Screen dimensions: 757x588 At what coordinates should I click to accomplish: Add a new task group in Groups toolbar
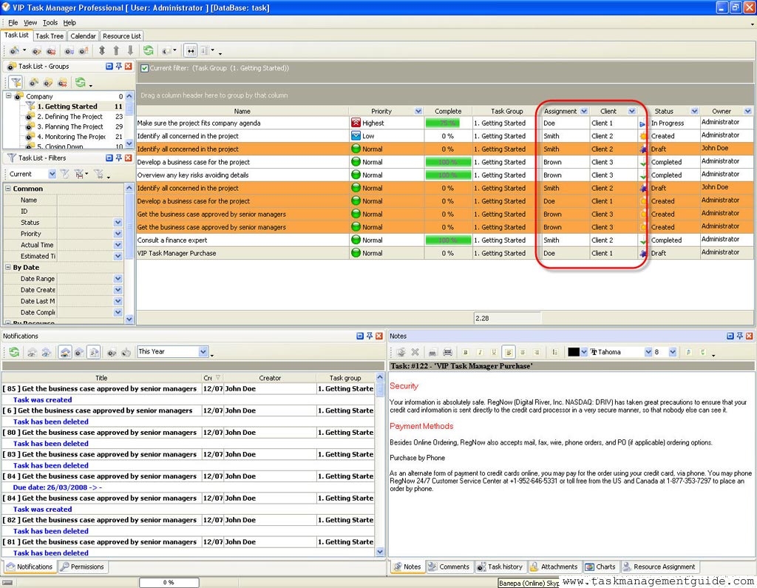33,82
